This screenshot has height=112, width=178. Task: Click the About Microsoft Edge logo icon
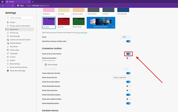point(8,71)
